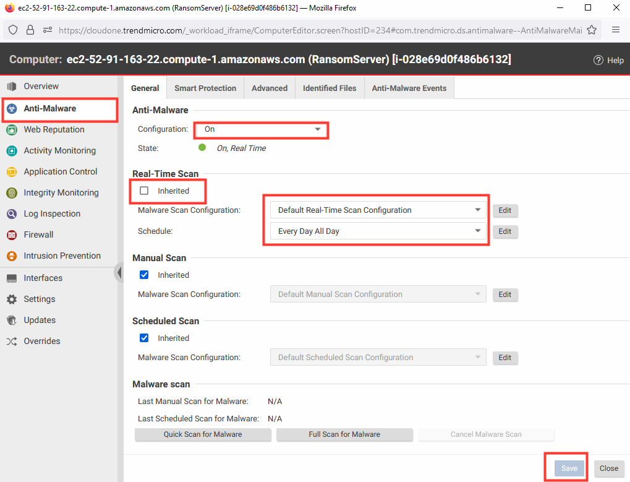Switch to the General tab
The width and height of the screenshot is (630, 482).
click(x=145, y=88)
